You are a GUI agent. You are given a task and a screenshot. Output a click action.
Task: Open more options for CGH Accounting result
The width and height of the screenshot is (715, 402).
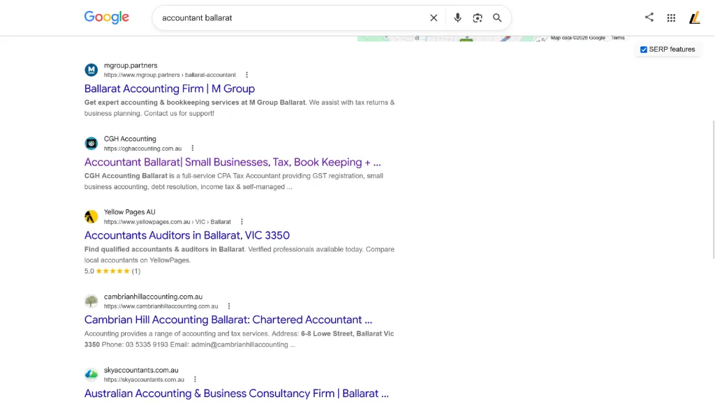(x=193, y=148)
